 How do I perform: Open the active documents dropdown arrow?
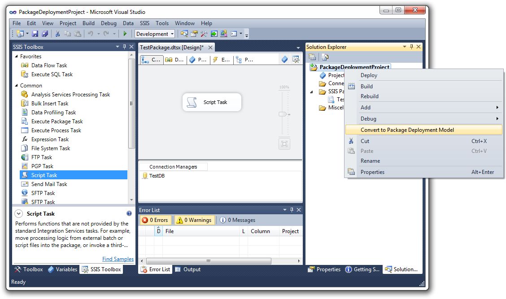(298, 48)
